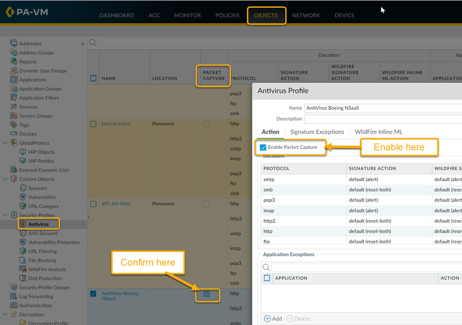Click the File Blocking icon
462x325 pixels.
point(23,260)
